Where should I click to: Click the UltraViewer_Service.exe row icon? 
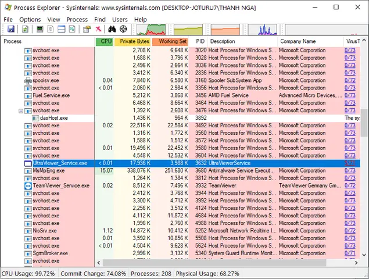click(28, 163)
